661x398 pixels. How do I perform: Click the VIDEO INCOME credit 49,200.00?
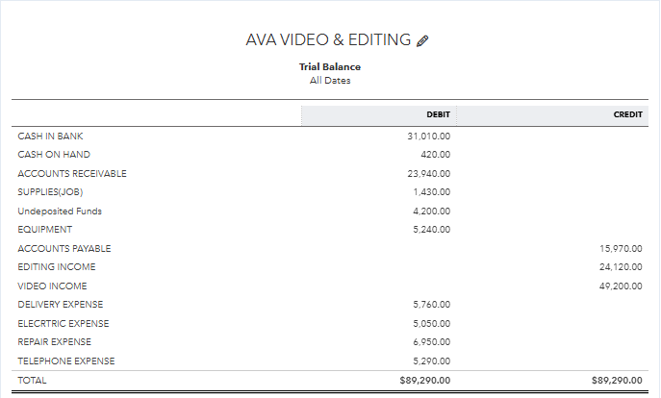pos(621,286)
